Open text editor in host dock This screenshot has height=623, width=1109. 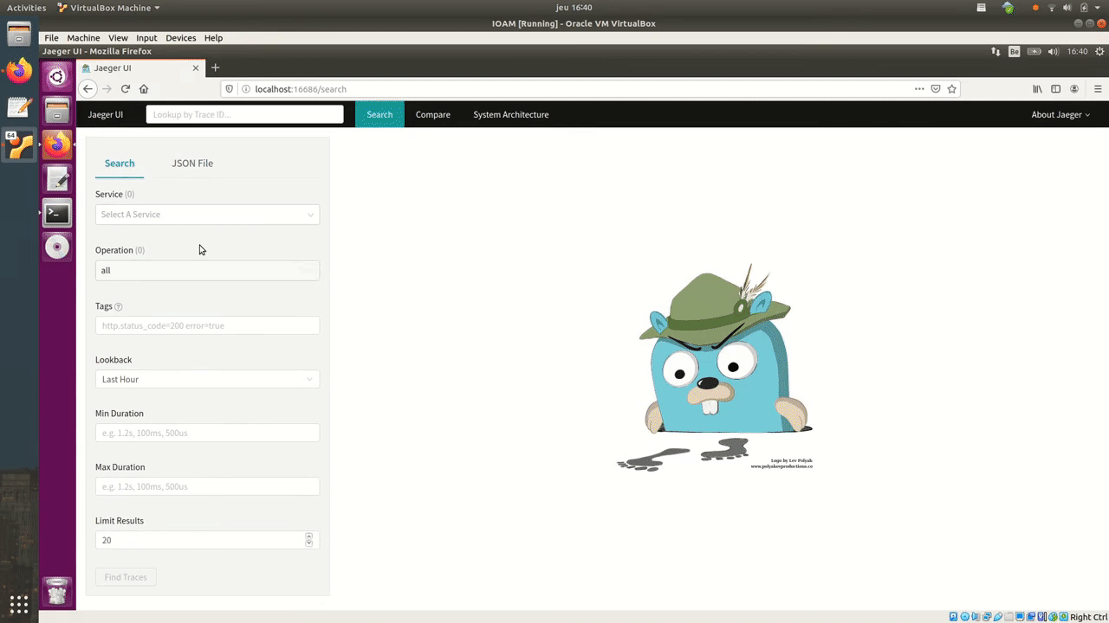19,108
